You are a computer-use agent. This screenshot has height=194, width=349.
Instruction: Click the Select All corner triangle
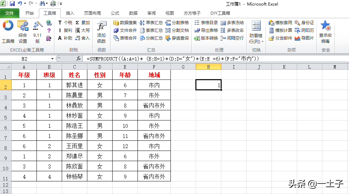(6, 67)
